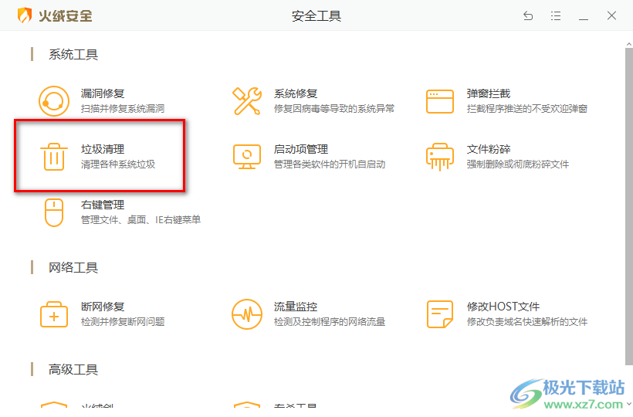Click the 断网修复 first-aid kit icon
This screenshot has width=633, height=417.
pos(54,314)
